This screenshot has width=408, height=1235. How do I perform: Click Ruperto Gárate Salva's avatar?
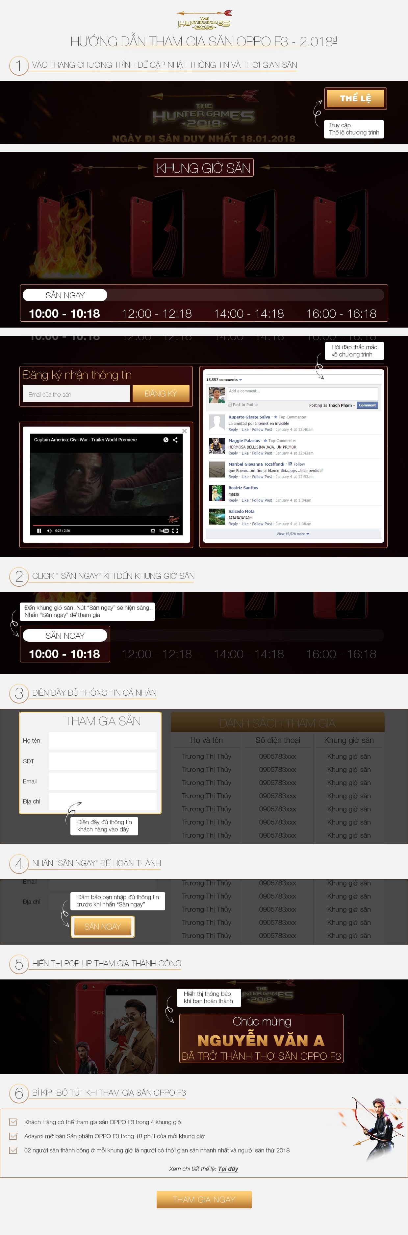click(217, 422)
